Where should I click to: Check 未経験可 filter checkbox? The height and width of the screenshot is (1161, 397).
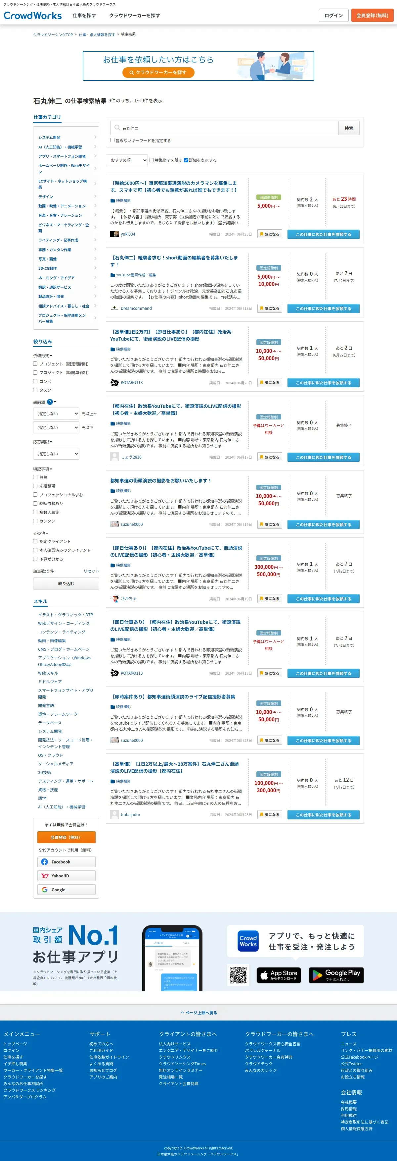35,486
